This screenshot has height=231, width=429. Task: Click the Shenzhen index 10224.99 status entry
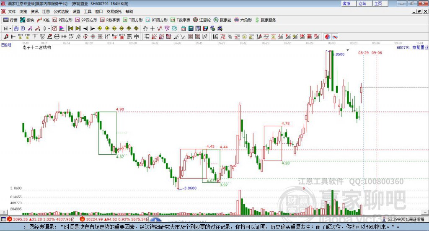[x=114, y=219]
